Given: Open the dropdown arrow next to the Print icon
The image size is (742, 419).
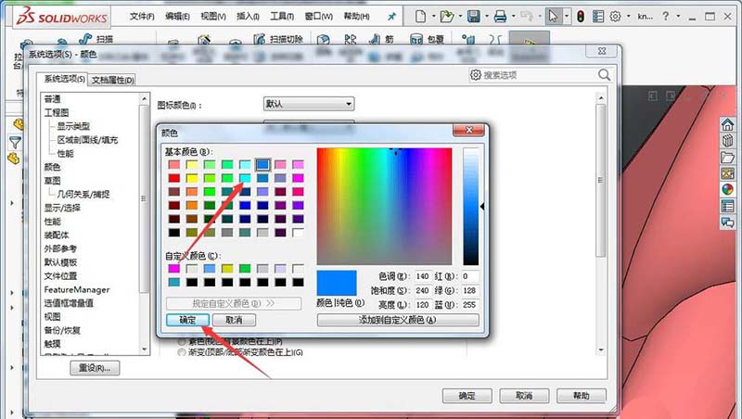Looking at the screenshot, I should pos(514,17).
